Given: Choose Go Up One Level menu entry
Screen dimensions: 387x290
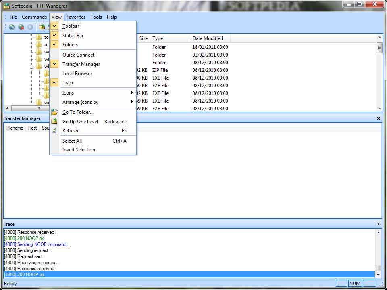Looking at the screenshot, I should (93, 122).
